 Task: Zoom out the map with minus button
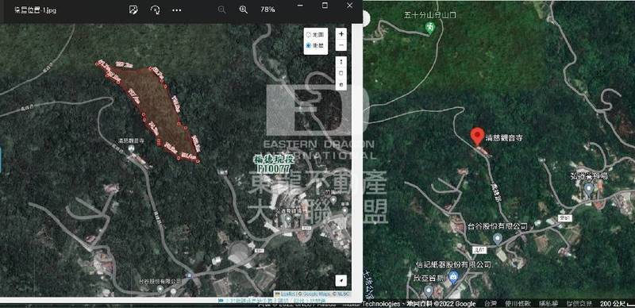pos(341,45)
